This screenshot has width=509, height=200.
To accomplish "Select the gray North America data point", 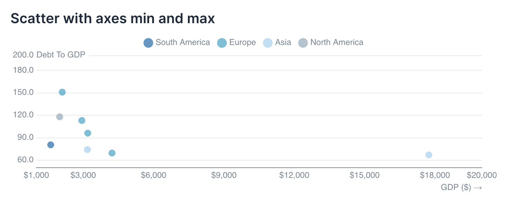I will tap(60, 117).
